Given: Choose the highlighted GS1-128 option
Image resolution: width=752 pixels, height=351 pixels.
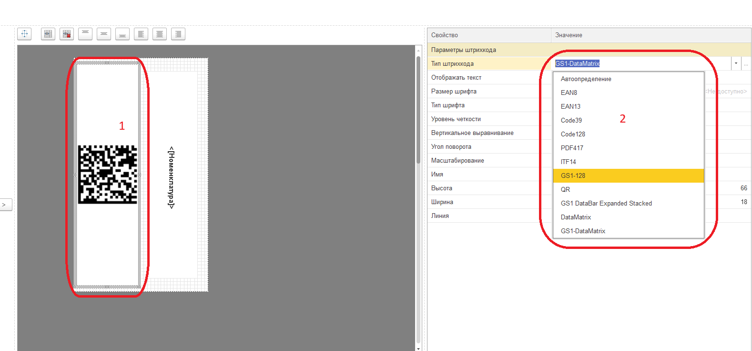Looking at the screenshot, I should pos(629,176).
